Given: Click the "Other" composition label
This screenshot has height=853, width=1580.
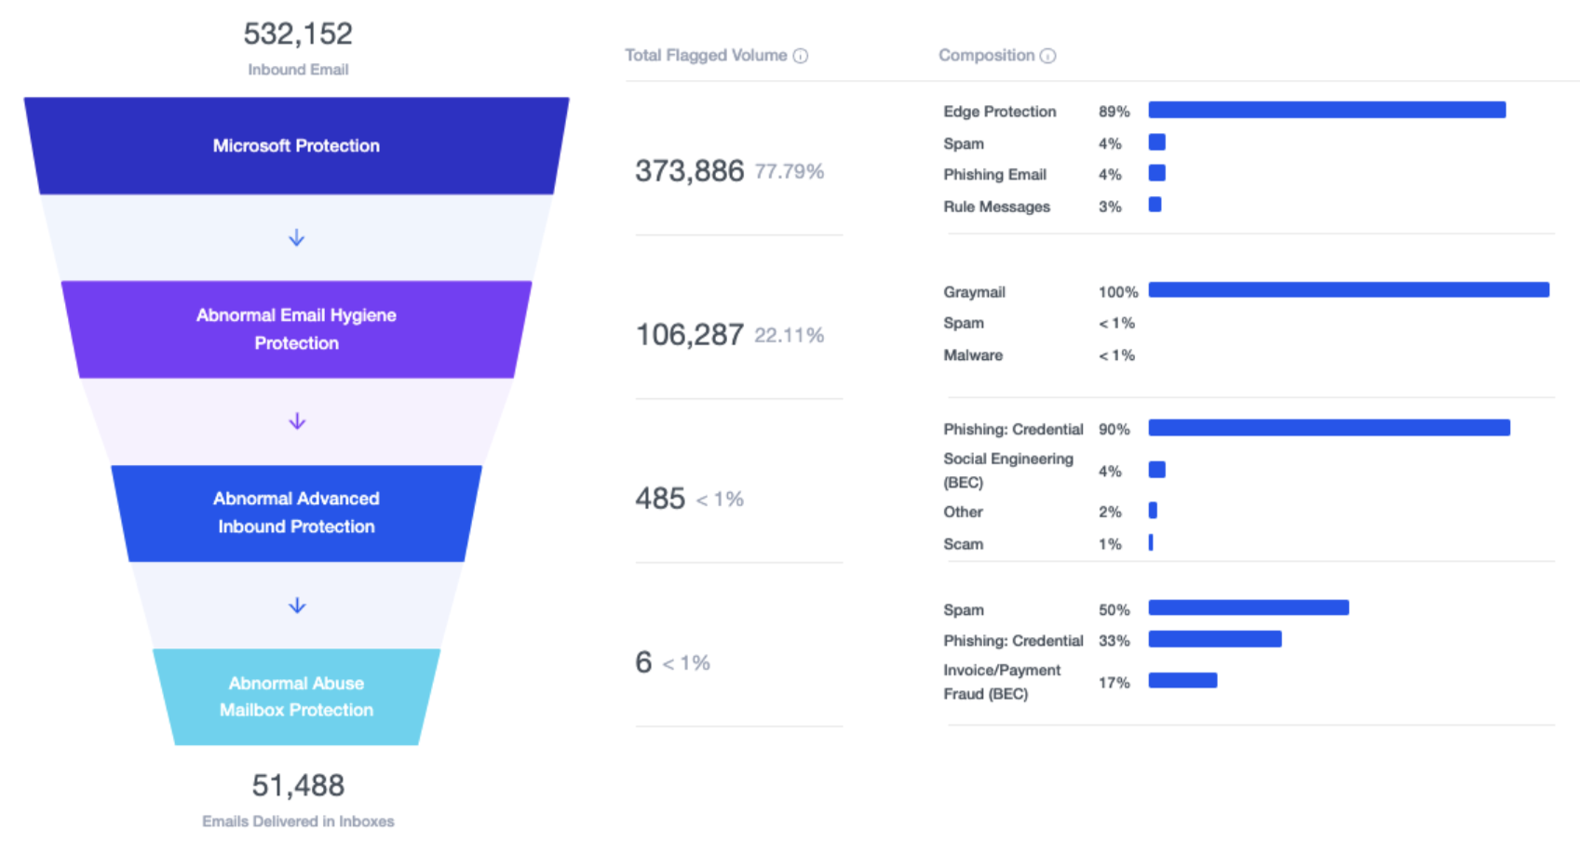Looking at the screenshot, I should click(x=963, y=513).
